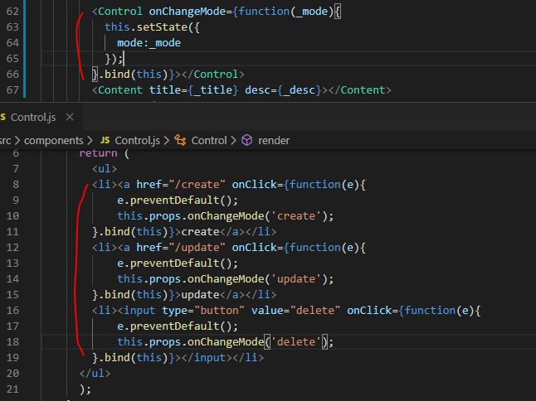
Task: Click ');' on line 21
Action: [85, 389]
